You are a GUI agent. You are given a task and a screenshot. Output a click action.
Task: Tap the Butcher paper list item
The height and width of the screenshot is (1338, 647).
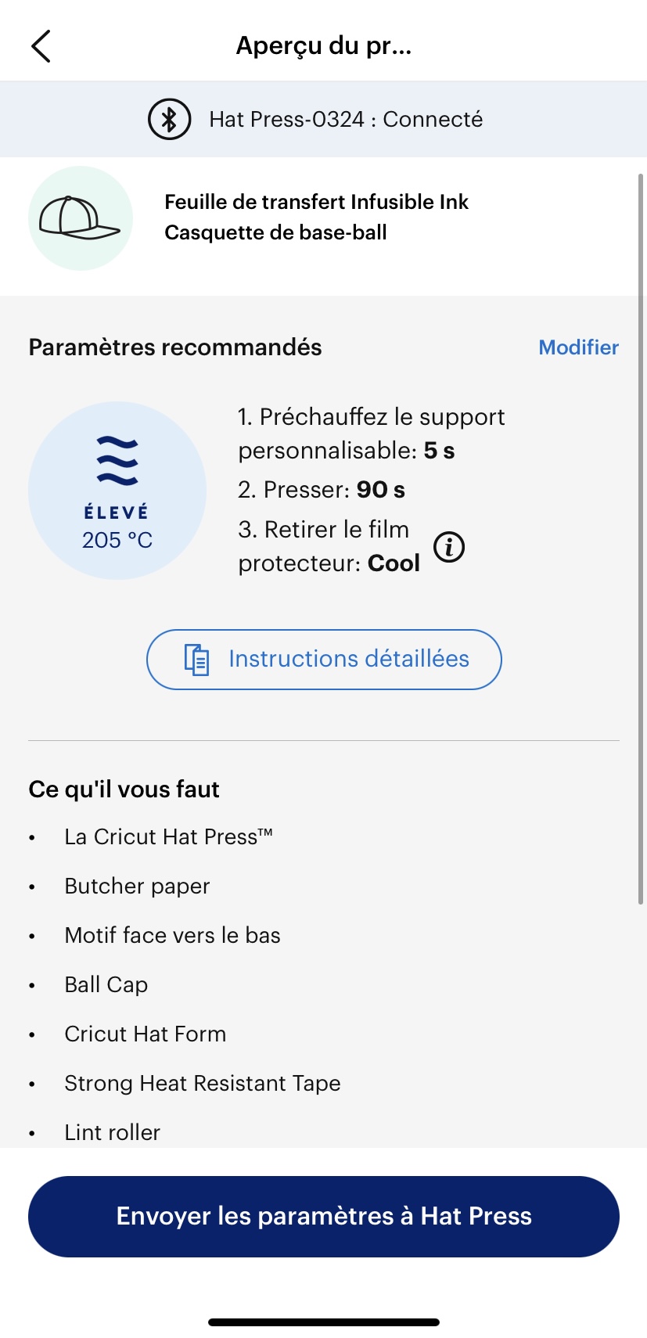tap(137, 887)
